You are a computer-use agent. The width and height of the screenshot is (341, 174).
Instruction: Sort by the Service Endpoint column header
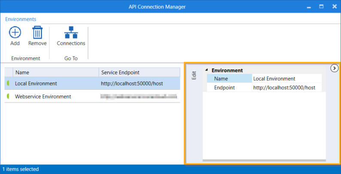(x=139, y=73)
